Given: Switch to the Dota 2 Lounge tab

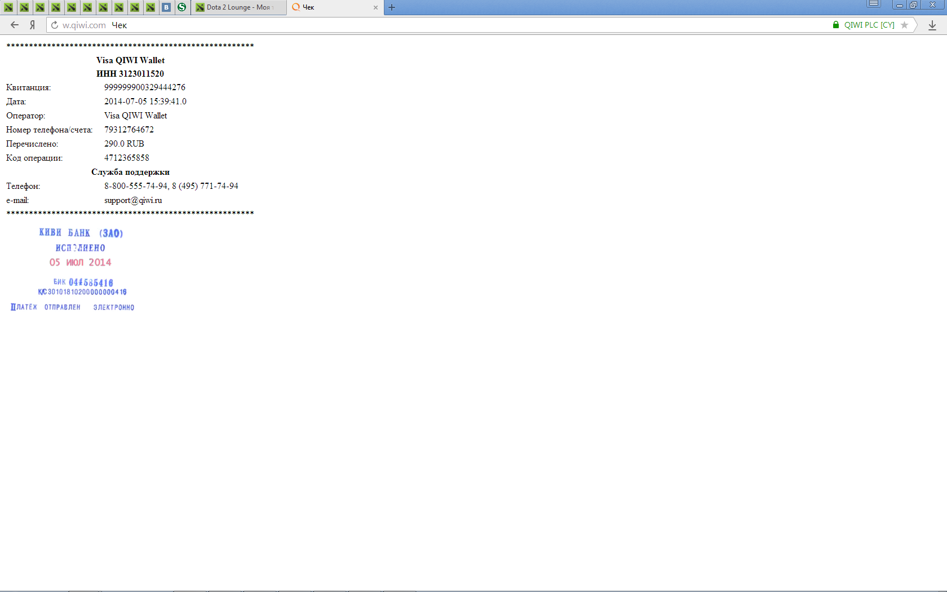Looking at the screenshot, I should coord(238,7).
